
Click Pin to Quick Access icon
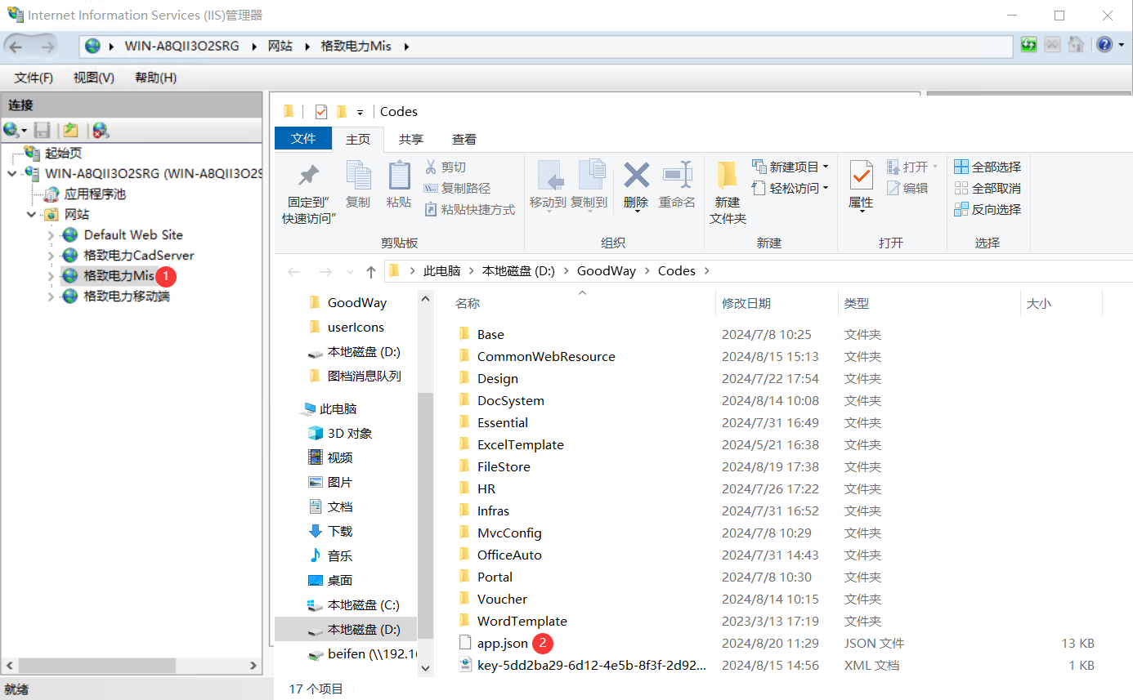[x=309, y=176]
